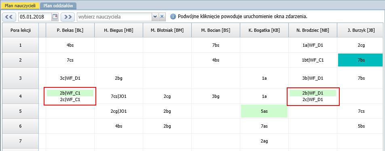
Task: Select the M. Błotniak [BM] column header
Action: pyautogui.click(x=167, y=30)
